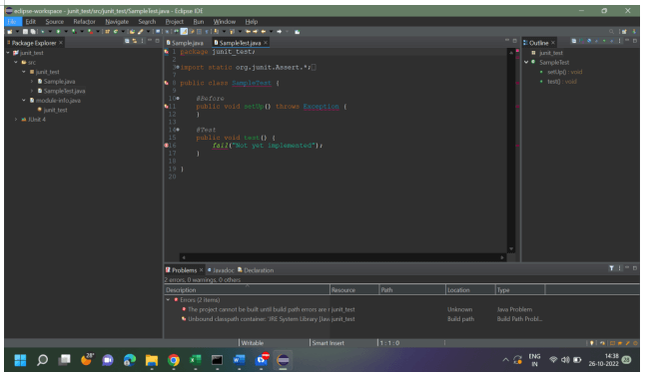Click the External Tools run icon
Image resolution: width=655 pixels, height=376 pixels.
[90, 32]
